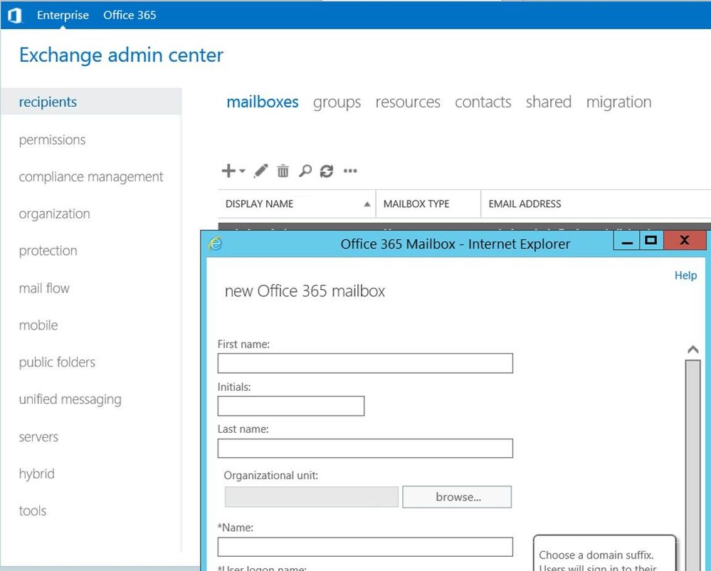This screenshot has height=571, width=711.
Task: Switch to the Enterprise tab
Action: tap(63, 15)
